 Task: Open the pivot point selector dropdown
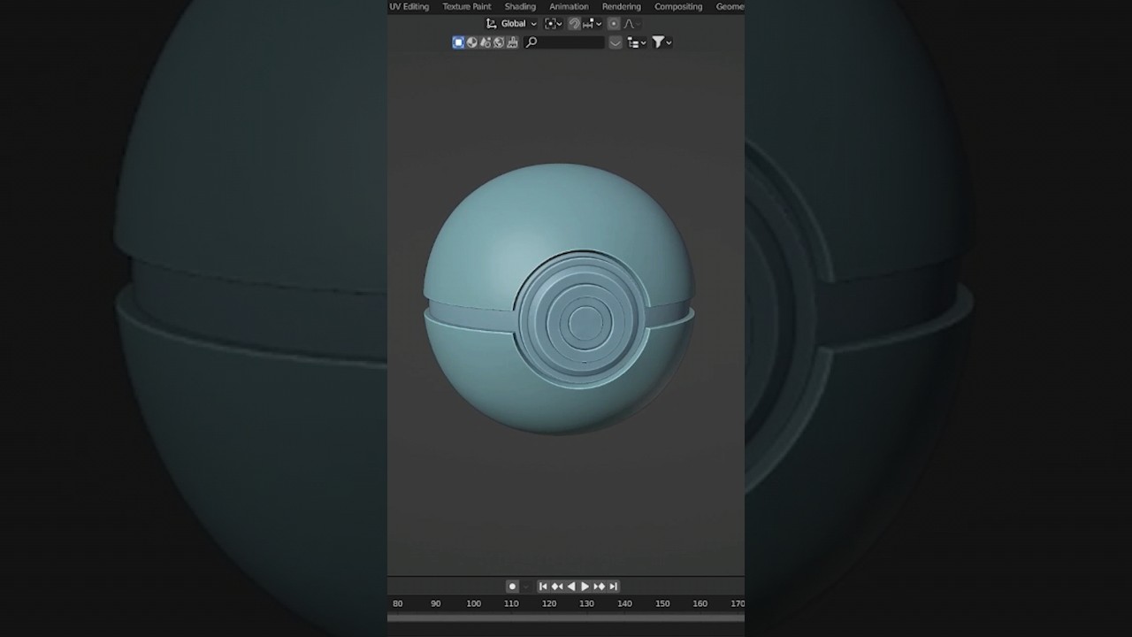[554, 24]
